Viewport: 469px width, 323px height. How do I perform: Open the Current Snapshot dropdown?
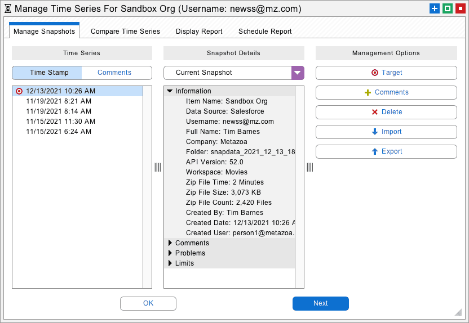297,73
